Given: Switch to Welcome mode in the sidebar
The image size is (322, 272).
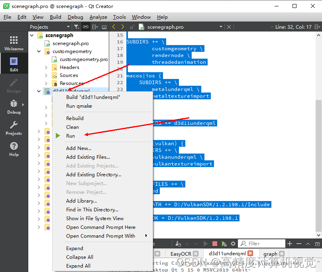Looking at the screenshot, I should [14, 43].
